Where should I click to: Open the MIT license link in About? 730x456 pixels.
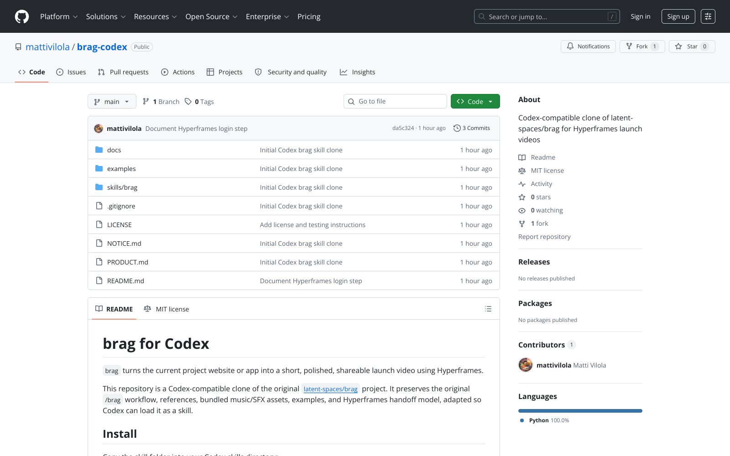[541, 171]
